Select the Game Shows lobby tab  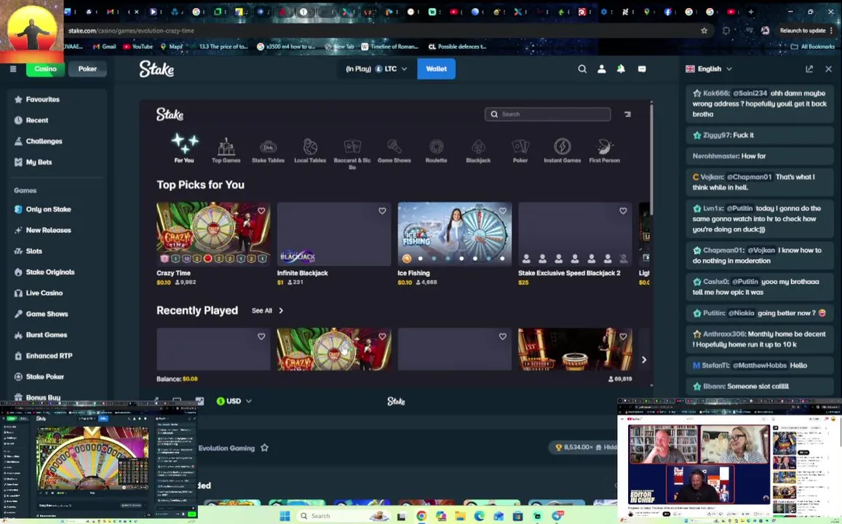(x=394, y=151)
